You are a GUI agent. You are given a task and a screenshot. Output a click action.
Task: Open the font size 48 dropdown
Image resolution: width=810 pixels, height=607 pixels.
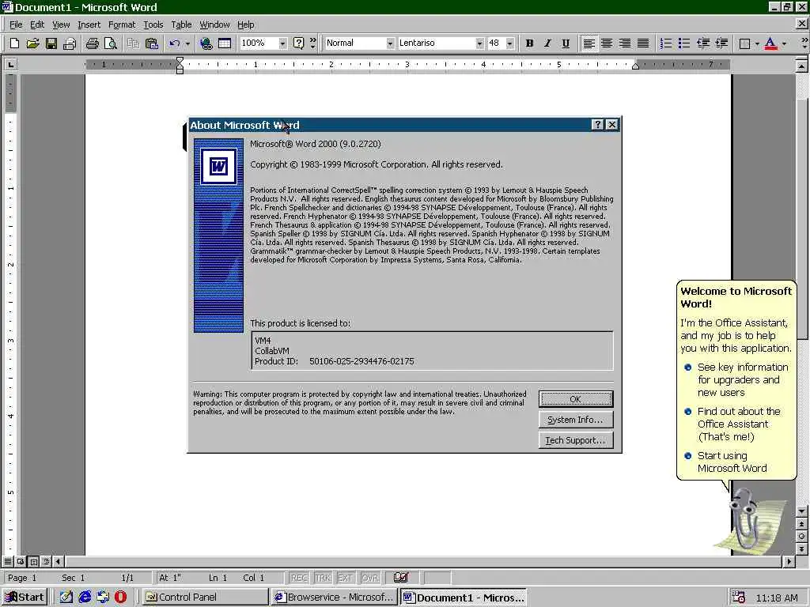click(x=510, y=43)
